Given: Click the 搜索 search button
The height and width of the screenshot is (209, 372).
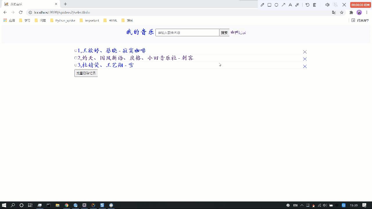Looking at the screenshot, I should tap(224, 33).
